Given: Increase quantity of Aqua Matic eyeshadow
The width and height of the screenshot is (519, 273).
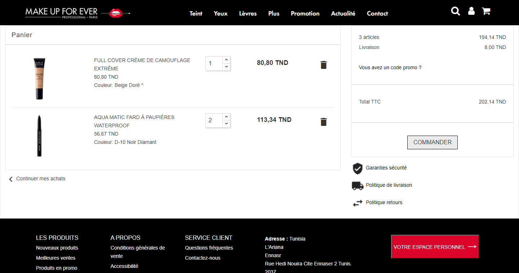Looking at the screenshot, I should [226, 117].
